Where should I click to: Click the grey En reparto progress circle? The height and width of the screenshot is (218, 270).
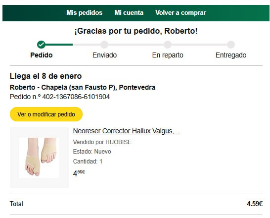point(168,45)
